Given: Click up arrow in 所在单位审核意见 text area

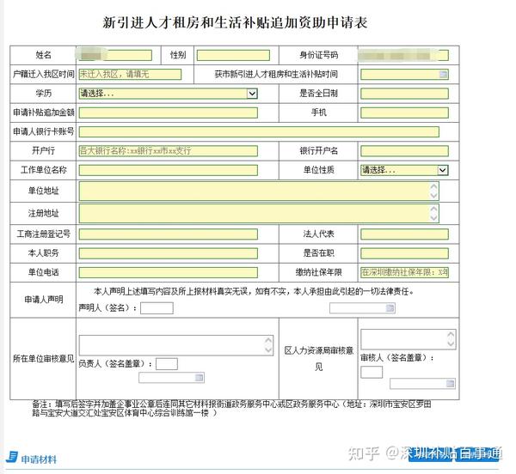Looking at the screenshot, I should [268, 341].
